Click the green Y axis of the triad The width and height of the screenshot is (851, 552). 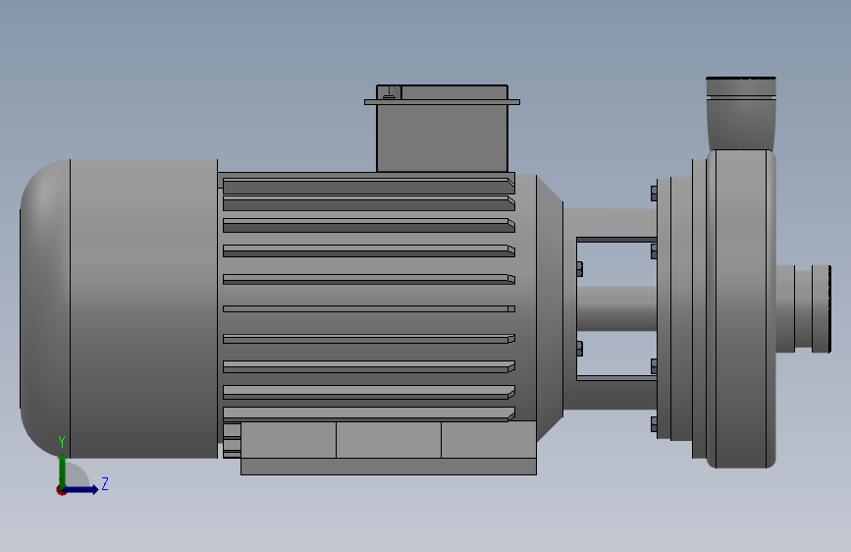63,469
